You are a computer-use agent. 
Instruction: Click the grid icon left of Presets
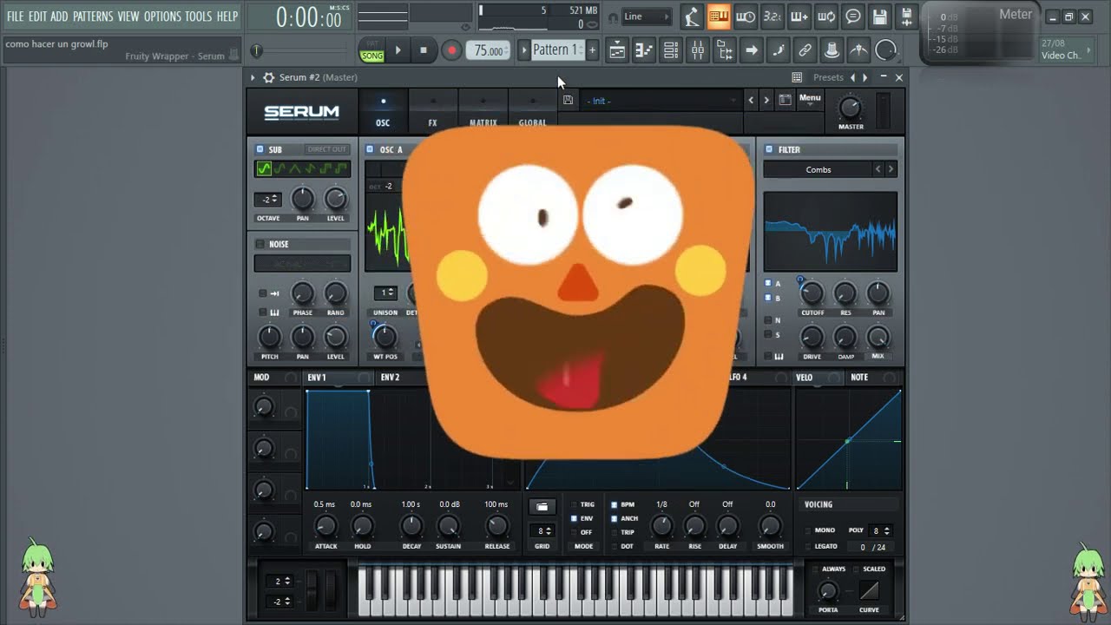point(797,77)
